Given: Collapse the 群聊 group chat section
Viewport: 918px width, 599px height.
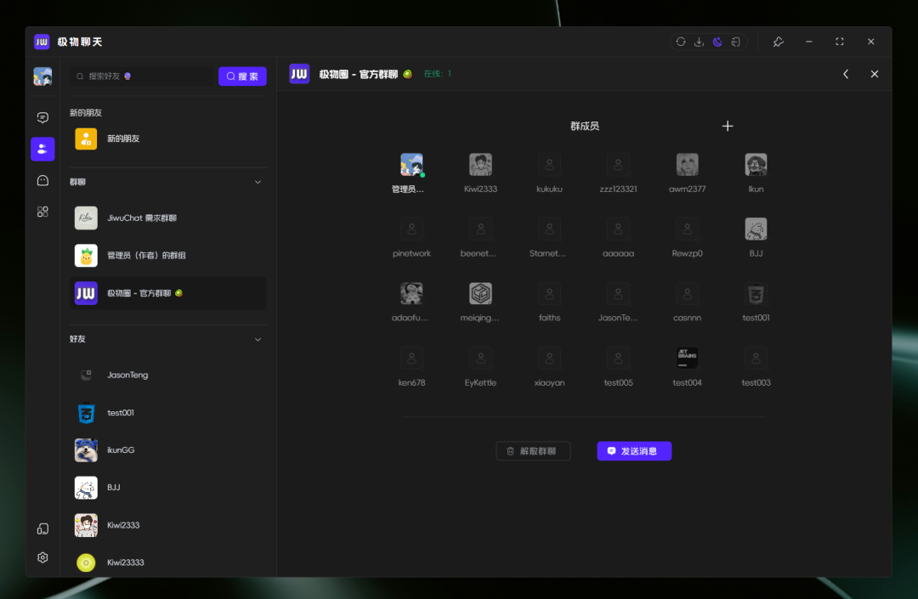Looking at the screenshot, I should click(x=258, y=182).
